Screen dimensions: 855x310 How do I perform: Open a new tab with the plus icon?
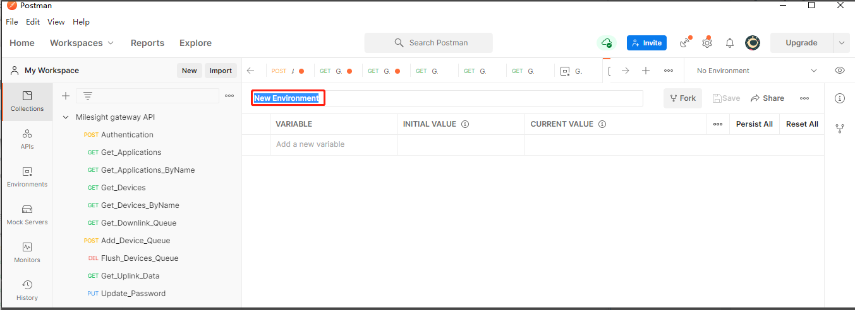[x=646, y=71]
